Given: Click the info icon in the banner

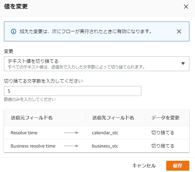Looking at the screenshot, I should 14,31.
